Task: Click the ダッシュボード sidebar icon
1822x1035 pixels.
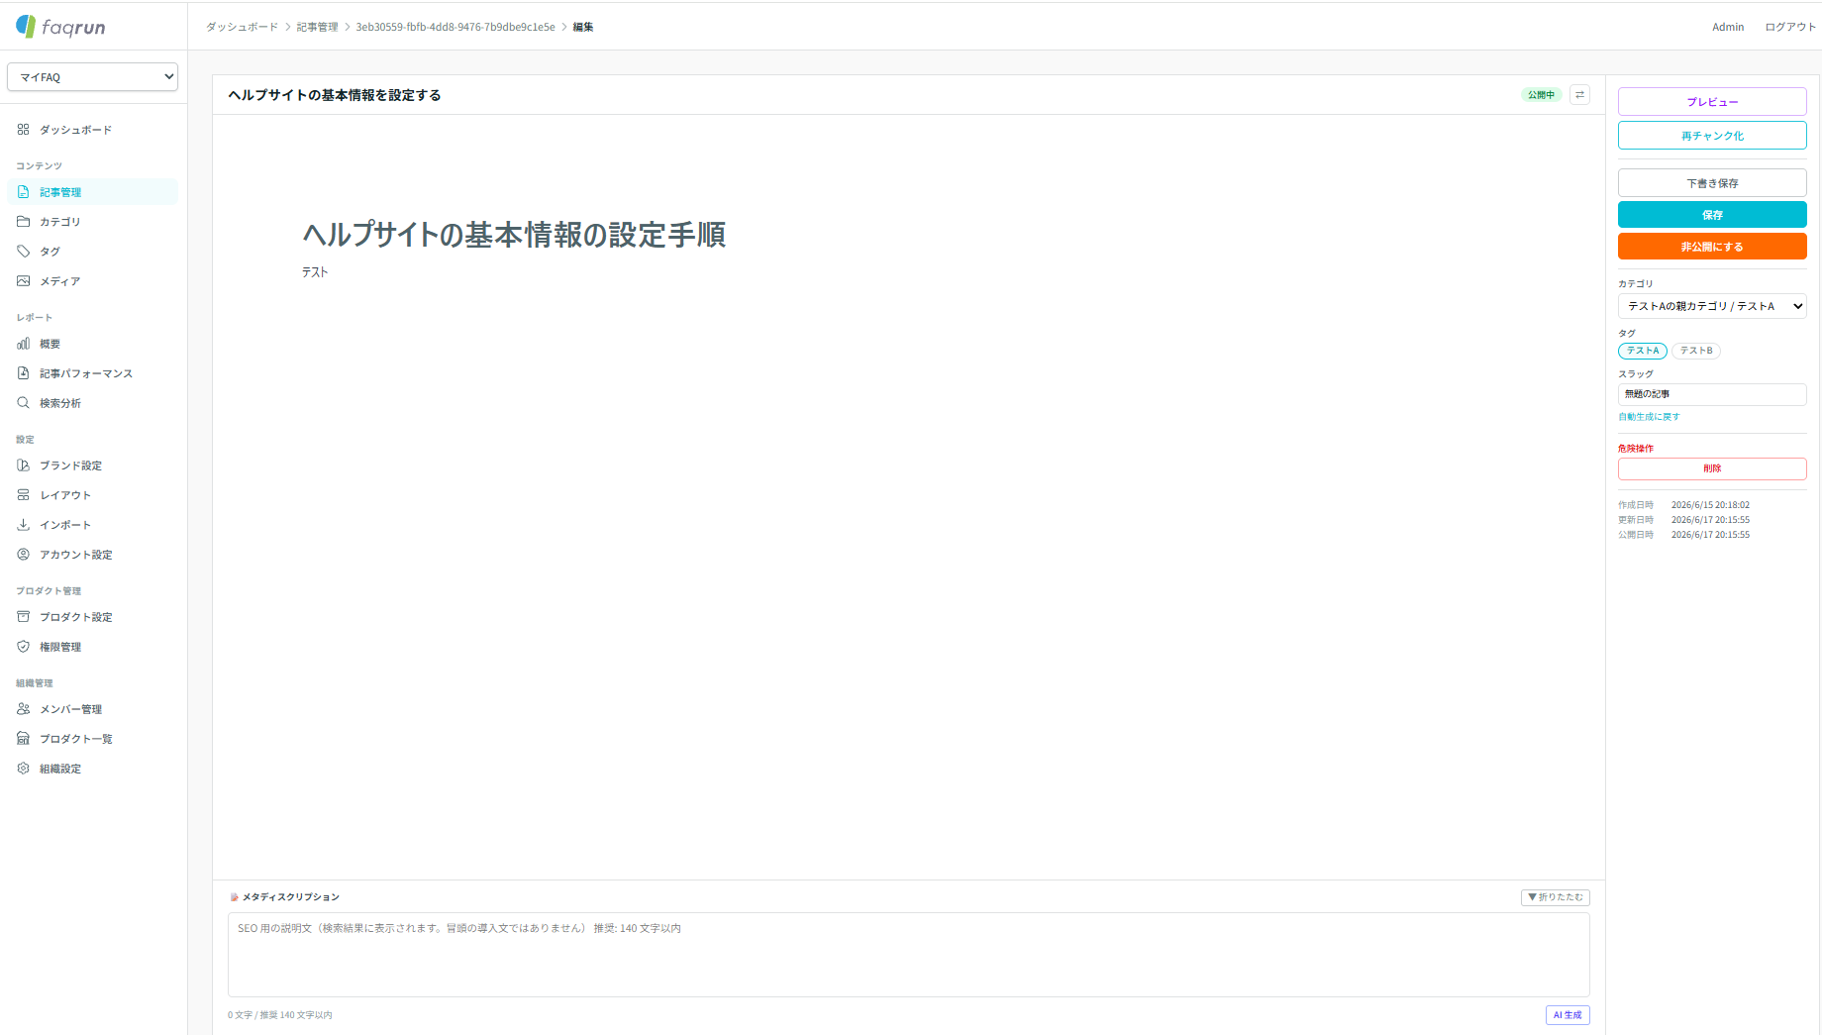Action: click(x=23, y=130)
